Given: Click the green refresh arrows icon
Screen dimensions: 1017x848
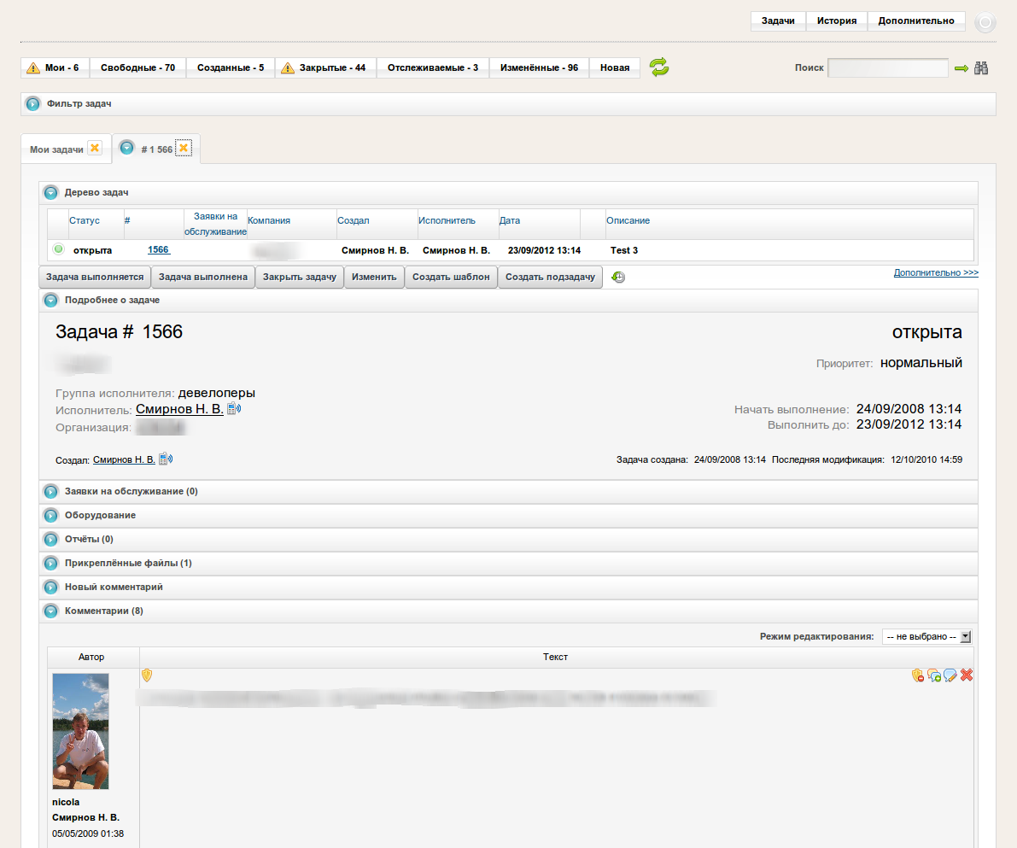Looking at the screenshot, I should pos(658,67).
